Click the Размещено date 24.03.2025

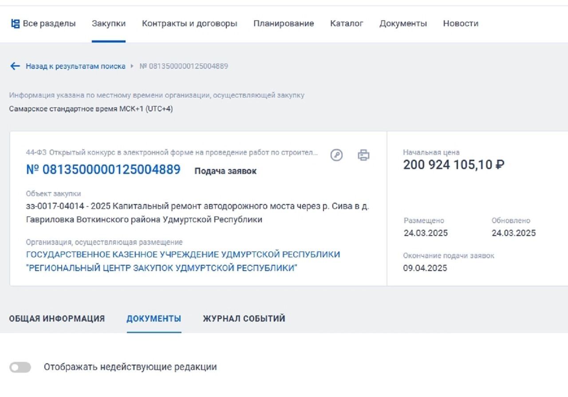tap(426, 233)
